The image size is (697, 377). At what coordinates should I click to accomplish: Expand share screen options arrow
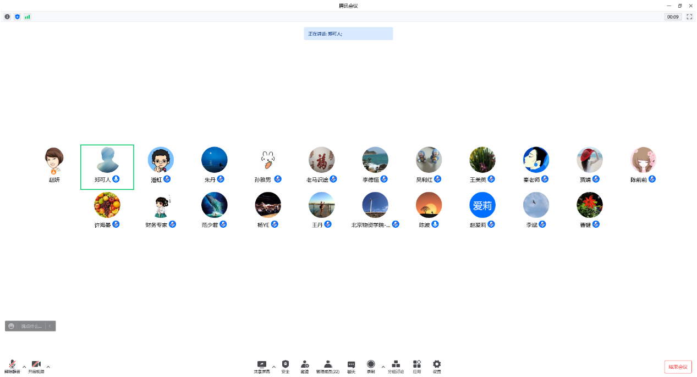[274, 367]
